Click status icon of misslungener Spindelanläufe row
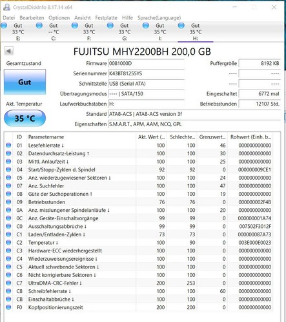The image size is (286, 322). (x=8, y=210)
